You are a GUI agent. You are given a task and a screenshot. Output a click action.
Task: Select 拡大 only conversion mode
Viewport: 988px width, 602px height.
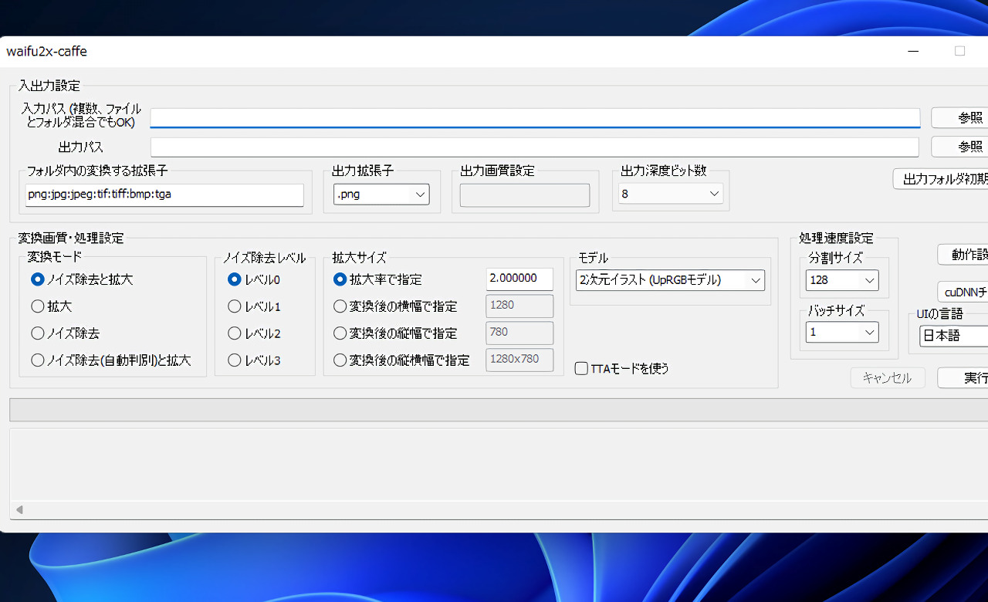52,306
